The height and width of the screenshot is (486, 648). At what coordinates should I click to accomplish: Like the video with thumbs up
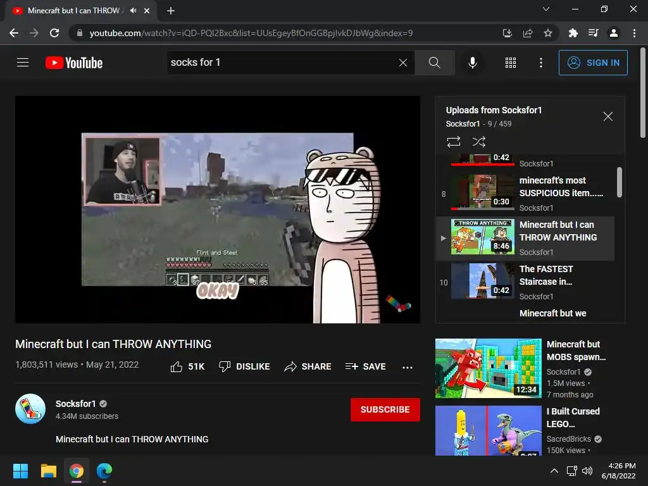(187, 366)
